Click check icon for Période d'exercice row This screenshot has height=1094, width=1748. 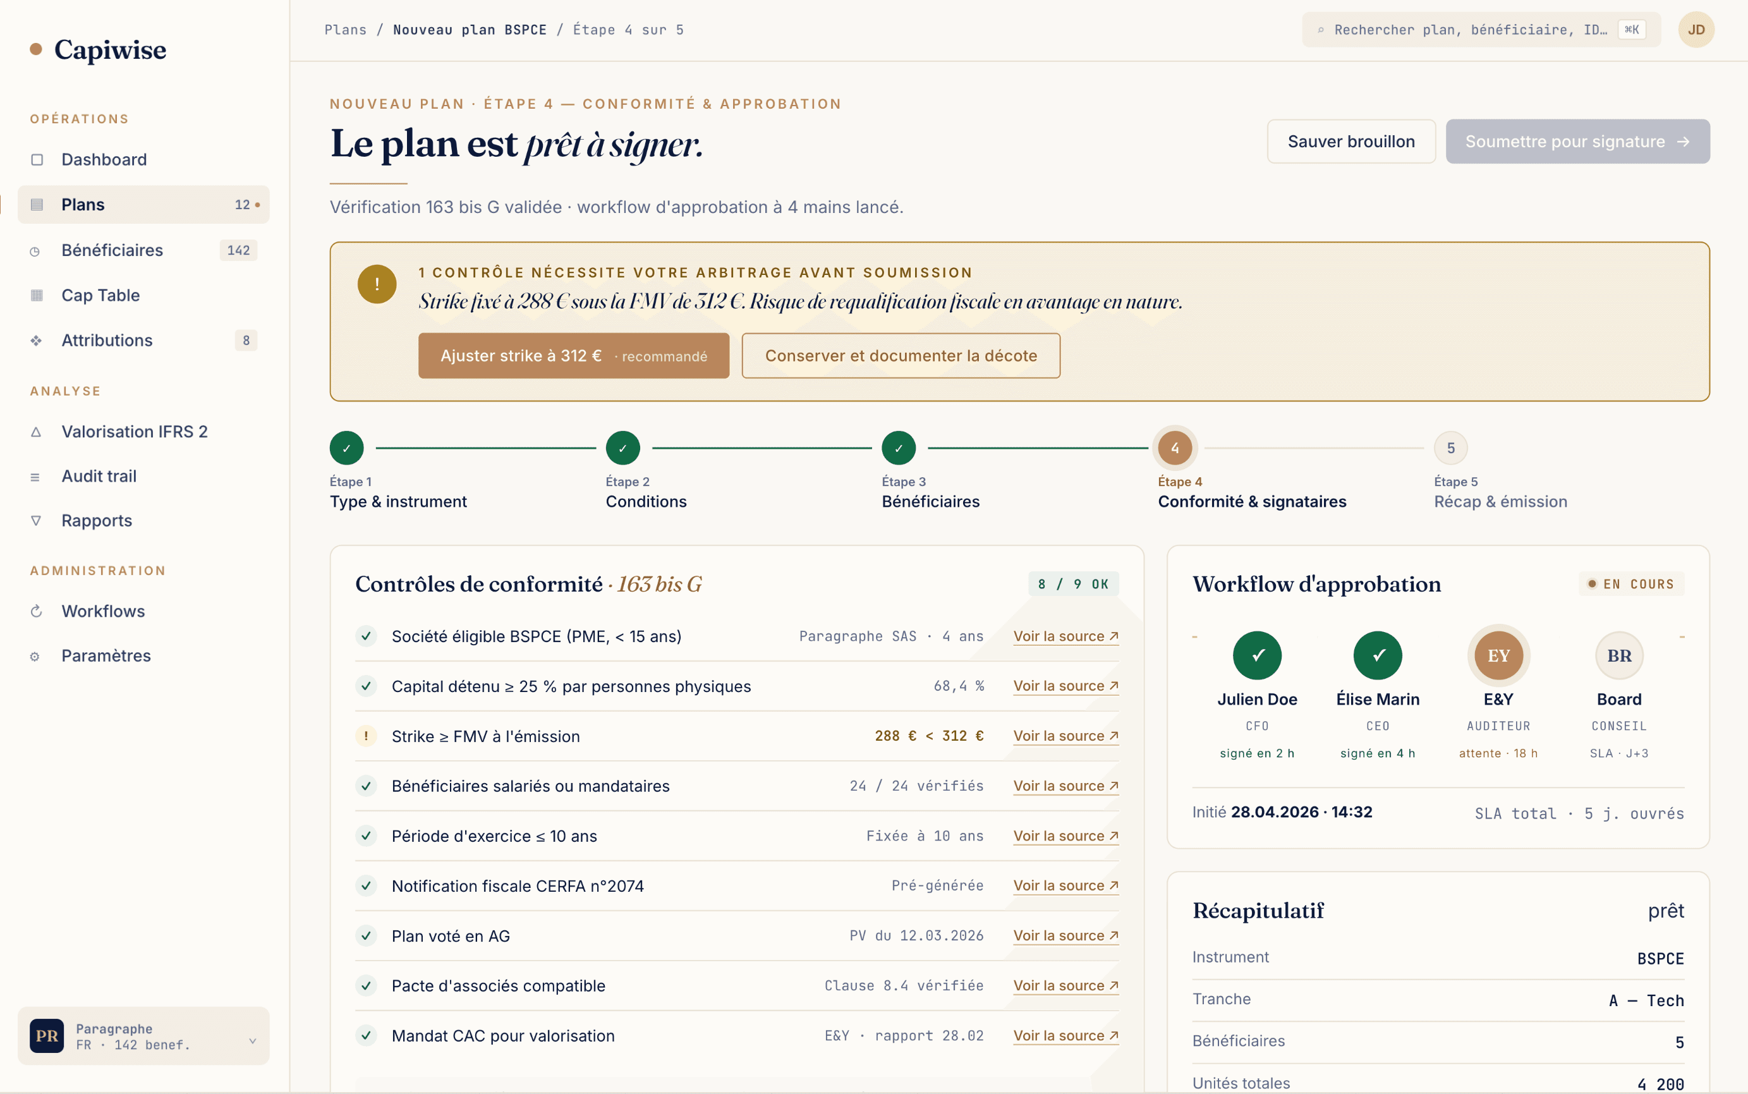[366, 836]
